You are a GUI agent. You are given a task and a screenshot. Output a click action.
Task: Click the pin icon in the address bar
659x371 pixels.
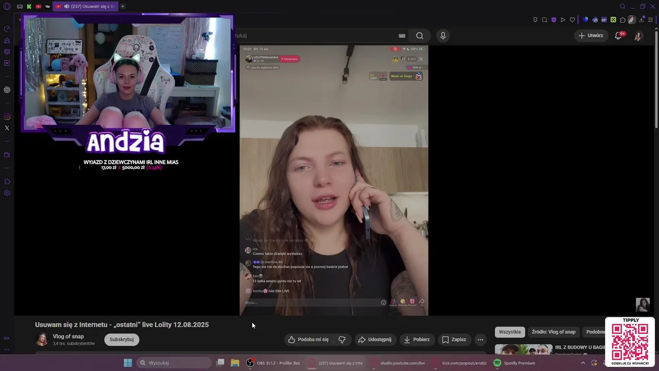[x=535, y=20]
